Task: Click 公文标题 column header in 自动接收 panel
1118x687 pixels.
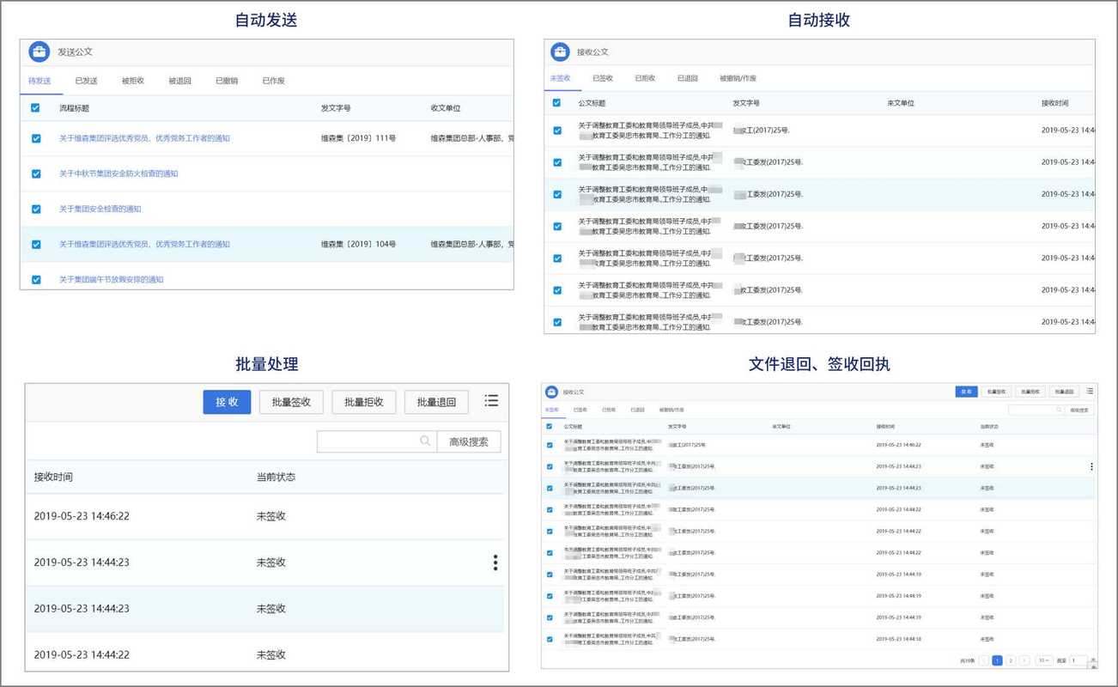Action: pos(592,103)
